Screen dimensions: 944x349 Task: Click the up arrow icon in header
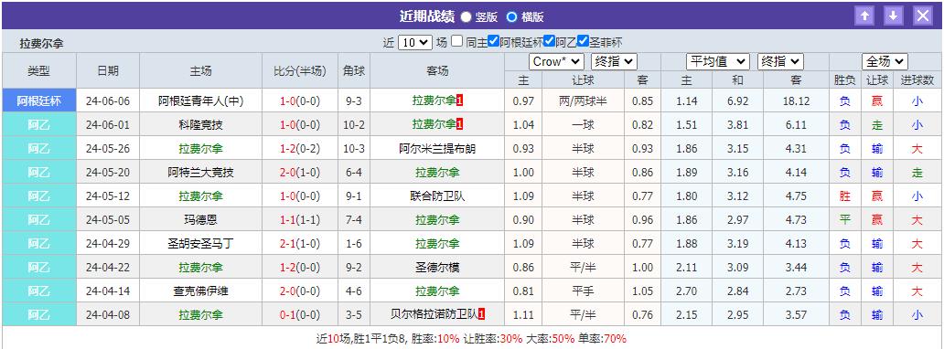(x=864, y=16)
